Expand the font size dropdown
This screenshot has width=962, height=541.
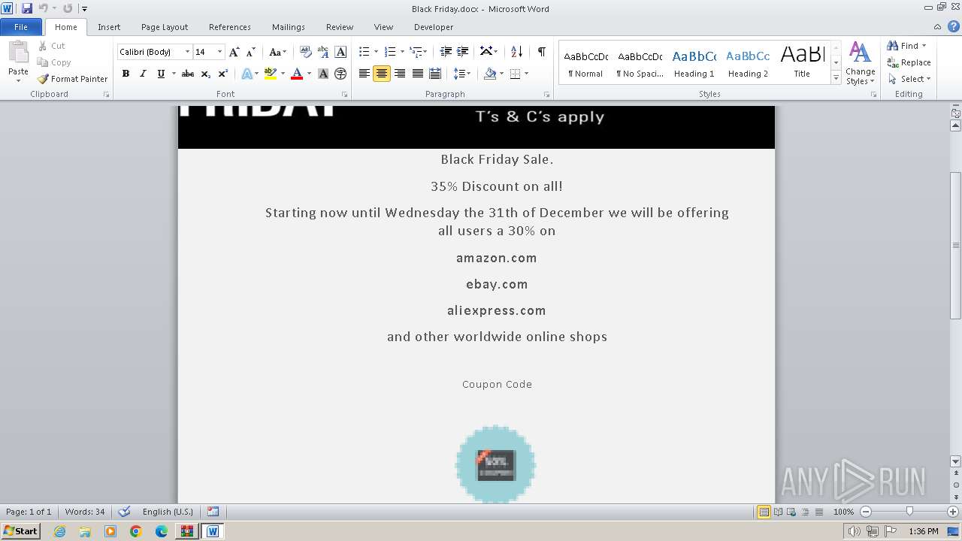219,52
